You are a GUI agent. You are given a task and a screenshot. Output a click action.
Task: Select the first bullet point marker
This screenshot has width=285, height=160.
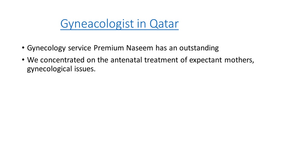click(x=23, y=48)
